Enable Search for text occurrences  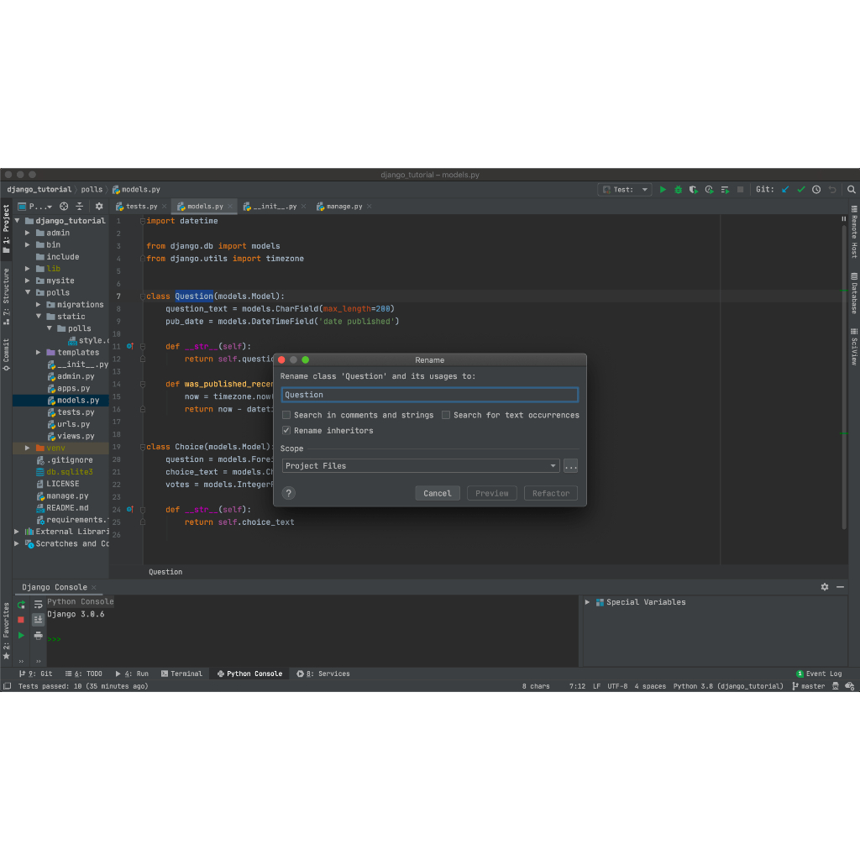[x=446, y=415]
